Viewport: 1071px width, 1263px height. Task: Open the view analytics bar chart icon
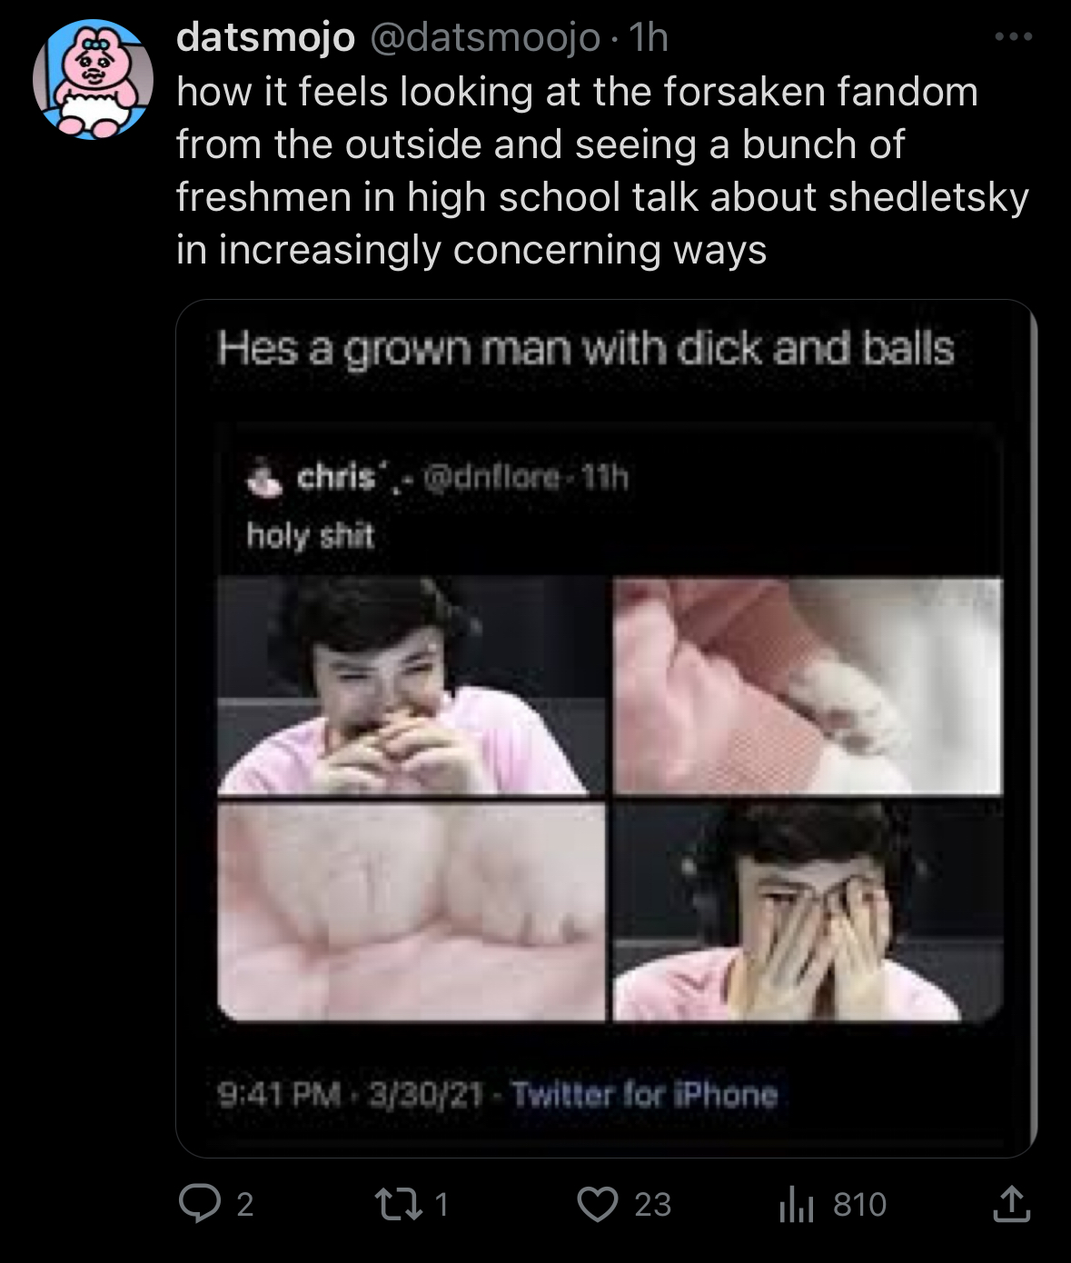[794, 1205]
